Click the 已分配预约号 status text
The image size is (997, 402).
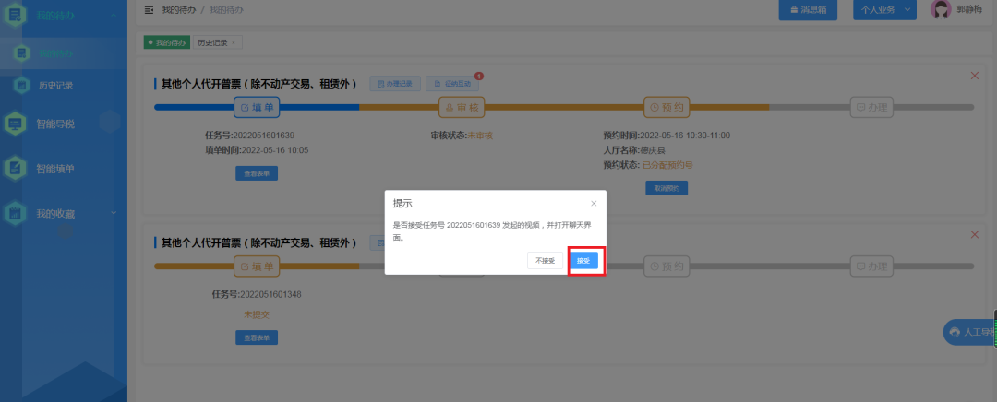pyautogui.click(x=667, y=165)
